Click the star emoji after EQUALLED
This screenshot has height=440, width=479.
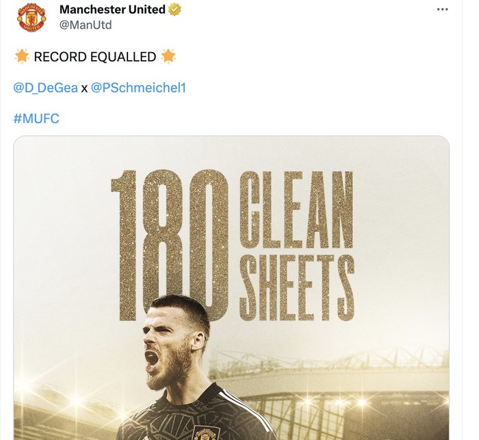168,57
